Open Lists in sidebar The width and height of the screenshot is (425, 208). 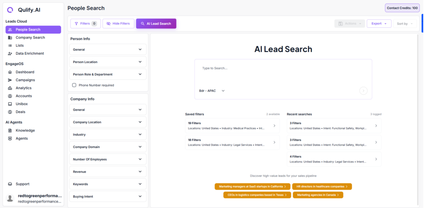(x=33, y=45)
